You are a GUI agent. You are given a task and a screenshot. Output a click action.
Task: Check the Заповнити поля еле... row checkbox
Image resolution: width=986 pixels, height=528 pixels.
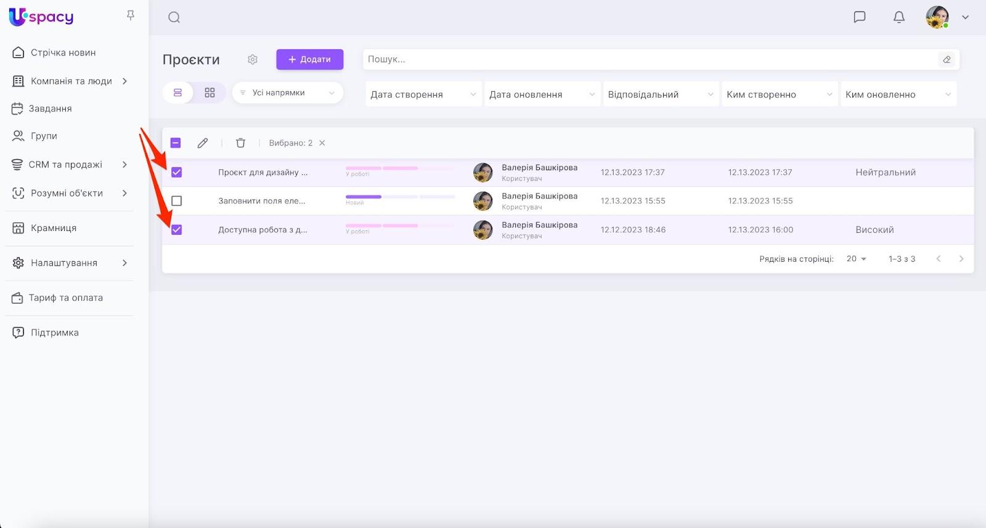click(177, 201)
